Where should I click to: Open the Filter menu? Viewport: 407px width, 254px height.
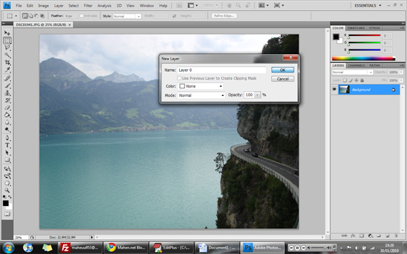[88, 5]
